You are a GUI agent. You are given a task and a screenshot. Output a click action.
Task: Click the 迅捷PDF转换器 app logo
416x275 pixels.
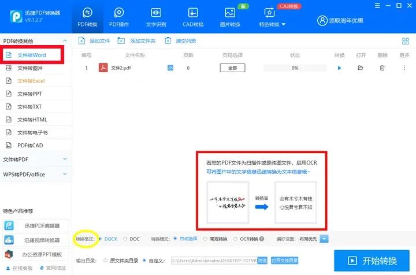click(16, 16)
